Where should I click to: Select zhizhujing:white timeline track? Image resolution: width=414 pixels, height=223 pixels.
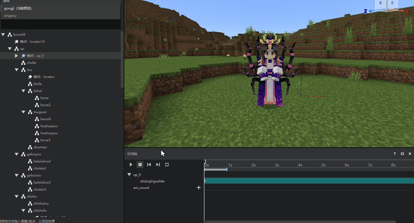(x=152, y=181)
